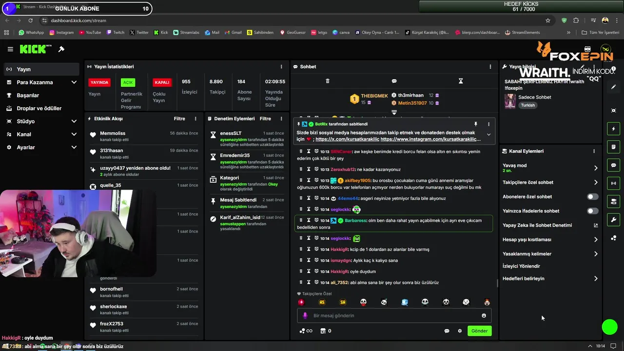Image resolution: width=624 pixels, height=351 pixels.
Task: Click the shop icon showing 0
Action: click(x=326, y=331)
